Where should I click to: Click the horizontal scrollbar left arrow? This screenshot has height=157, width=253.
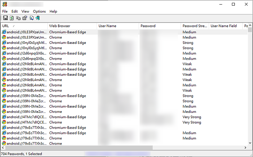(x=3, y=148)
